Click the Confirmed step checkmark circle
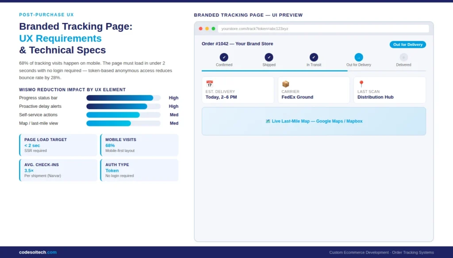453x258 pixels. pyautogui.click(x=224, y=57)
